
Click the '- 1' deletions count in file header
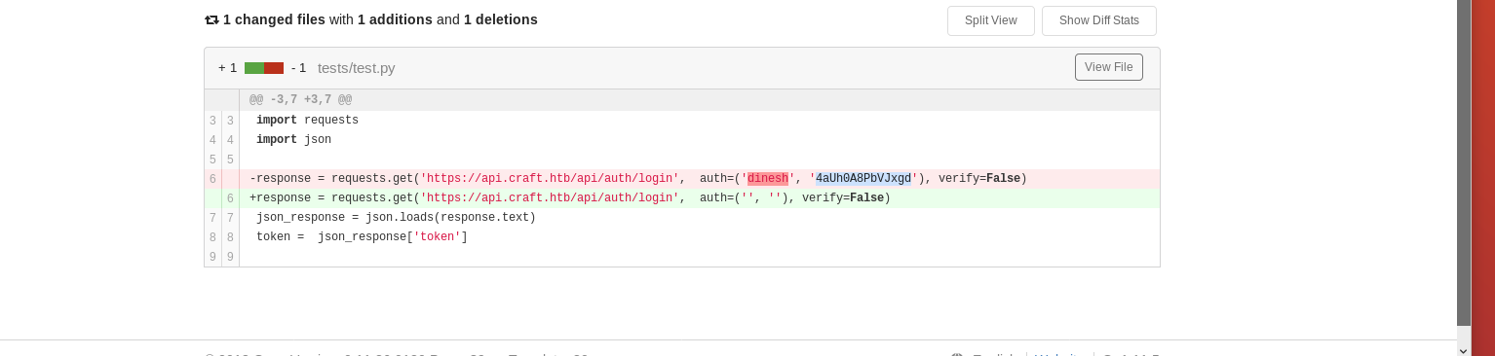coord(298,68)
